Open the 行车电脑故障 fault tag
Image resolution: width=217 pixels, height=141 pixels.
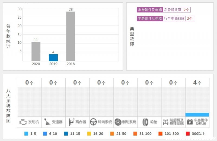(174, 19)
